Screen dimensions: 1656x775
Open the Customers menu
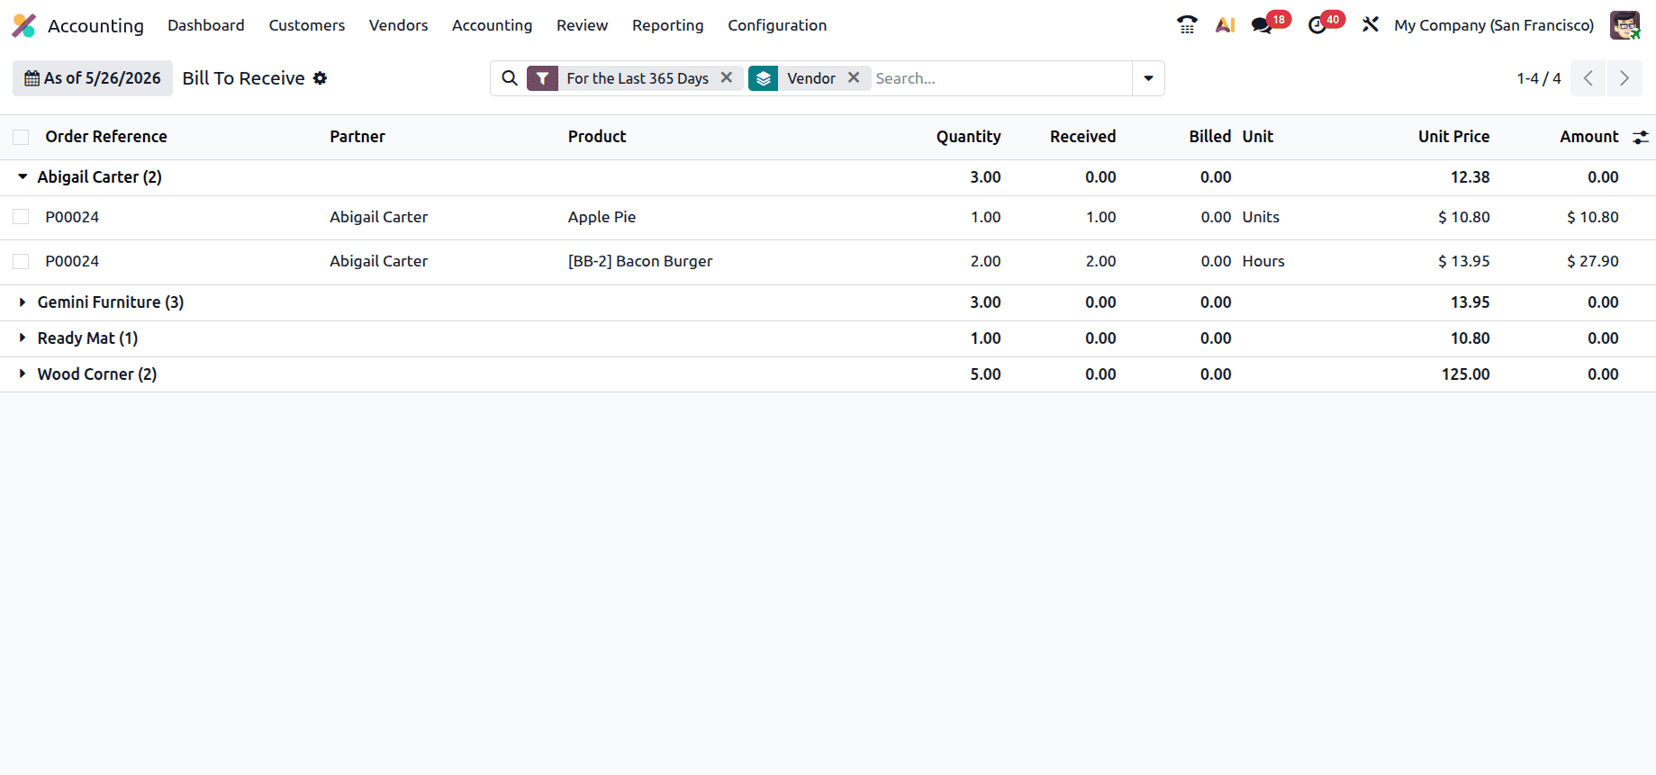pos(307,25)
